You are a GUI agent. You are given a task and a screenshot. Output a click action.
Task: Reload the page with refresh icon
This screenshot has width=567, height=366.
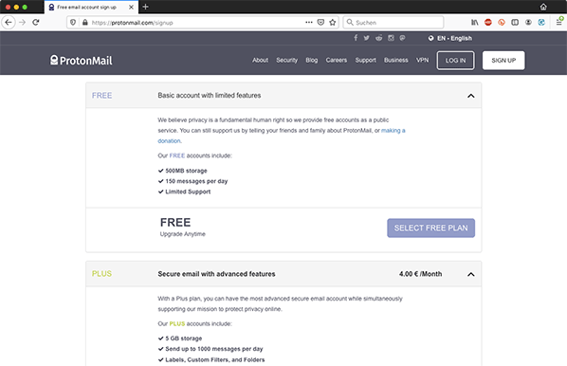pyautogui.click(x=35, y=23)
